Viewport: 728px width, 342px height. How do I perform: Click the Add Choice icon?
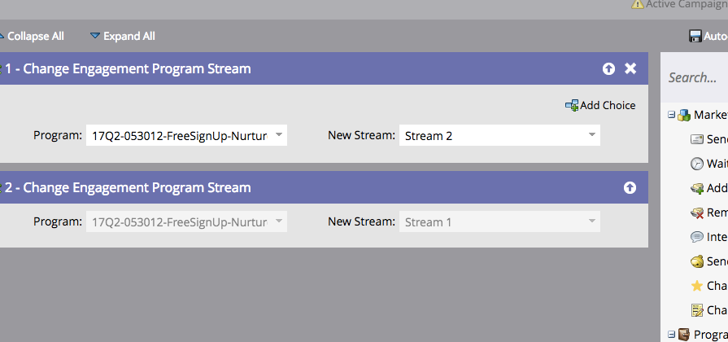click(572, 106)
